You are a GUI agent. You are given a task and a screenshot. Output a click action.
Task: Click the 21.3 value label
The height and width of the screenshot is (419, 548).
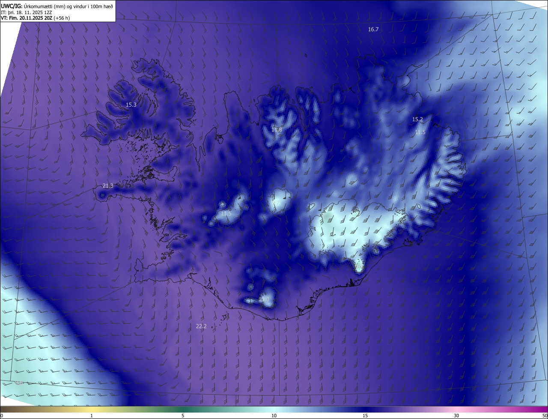point(108,186)
